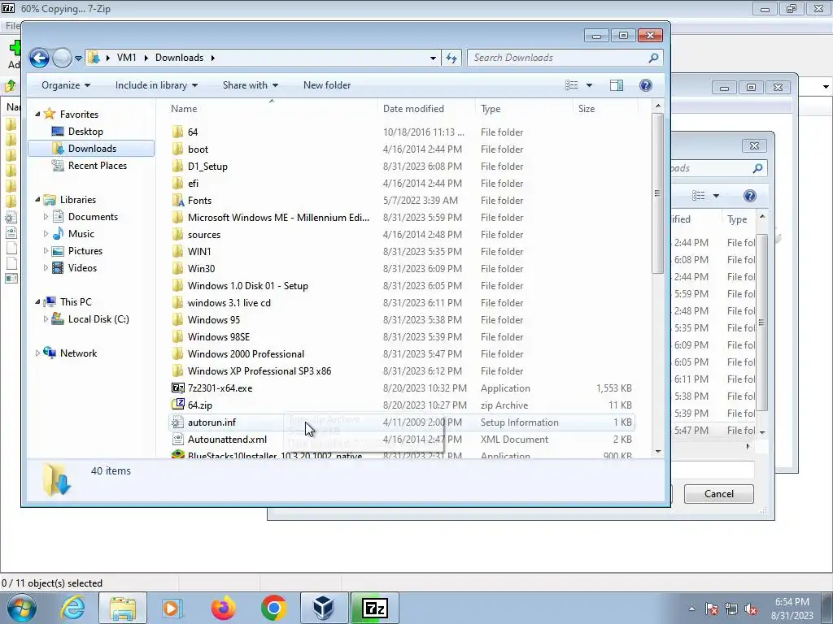The image size is (833, 624).
Task: Select the windows 3.1 live cd folder
Action: coord(229,303)
